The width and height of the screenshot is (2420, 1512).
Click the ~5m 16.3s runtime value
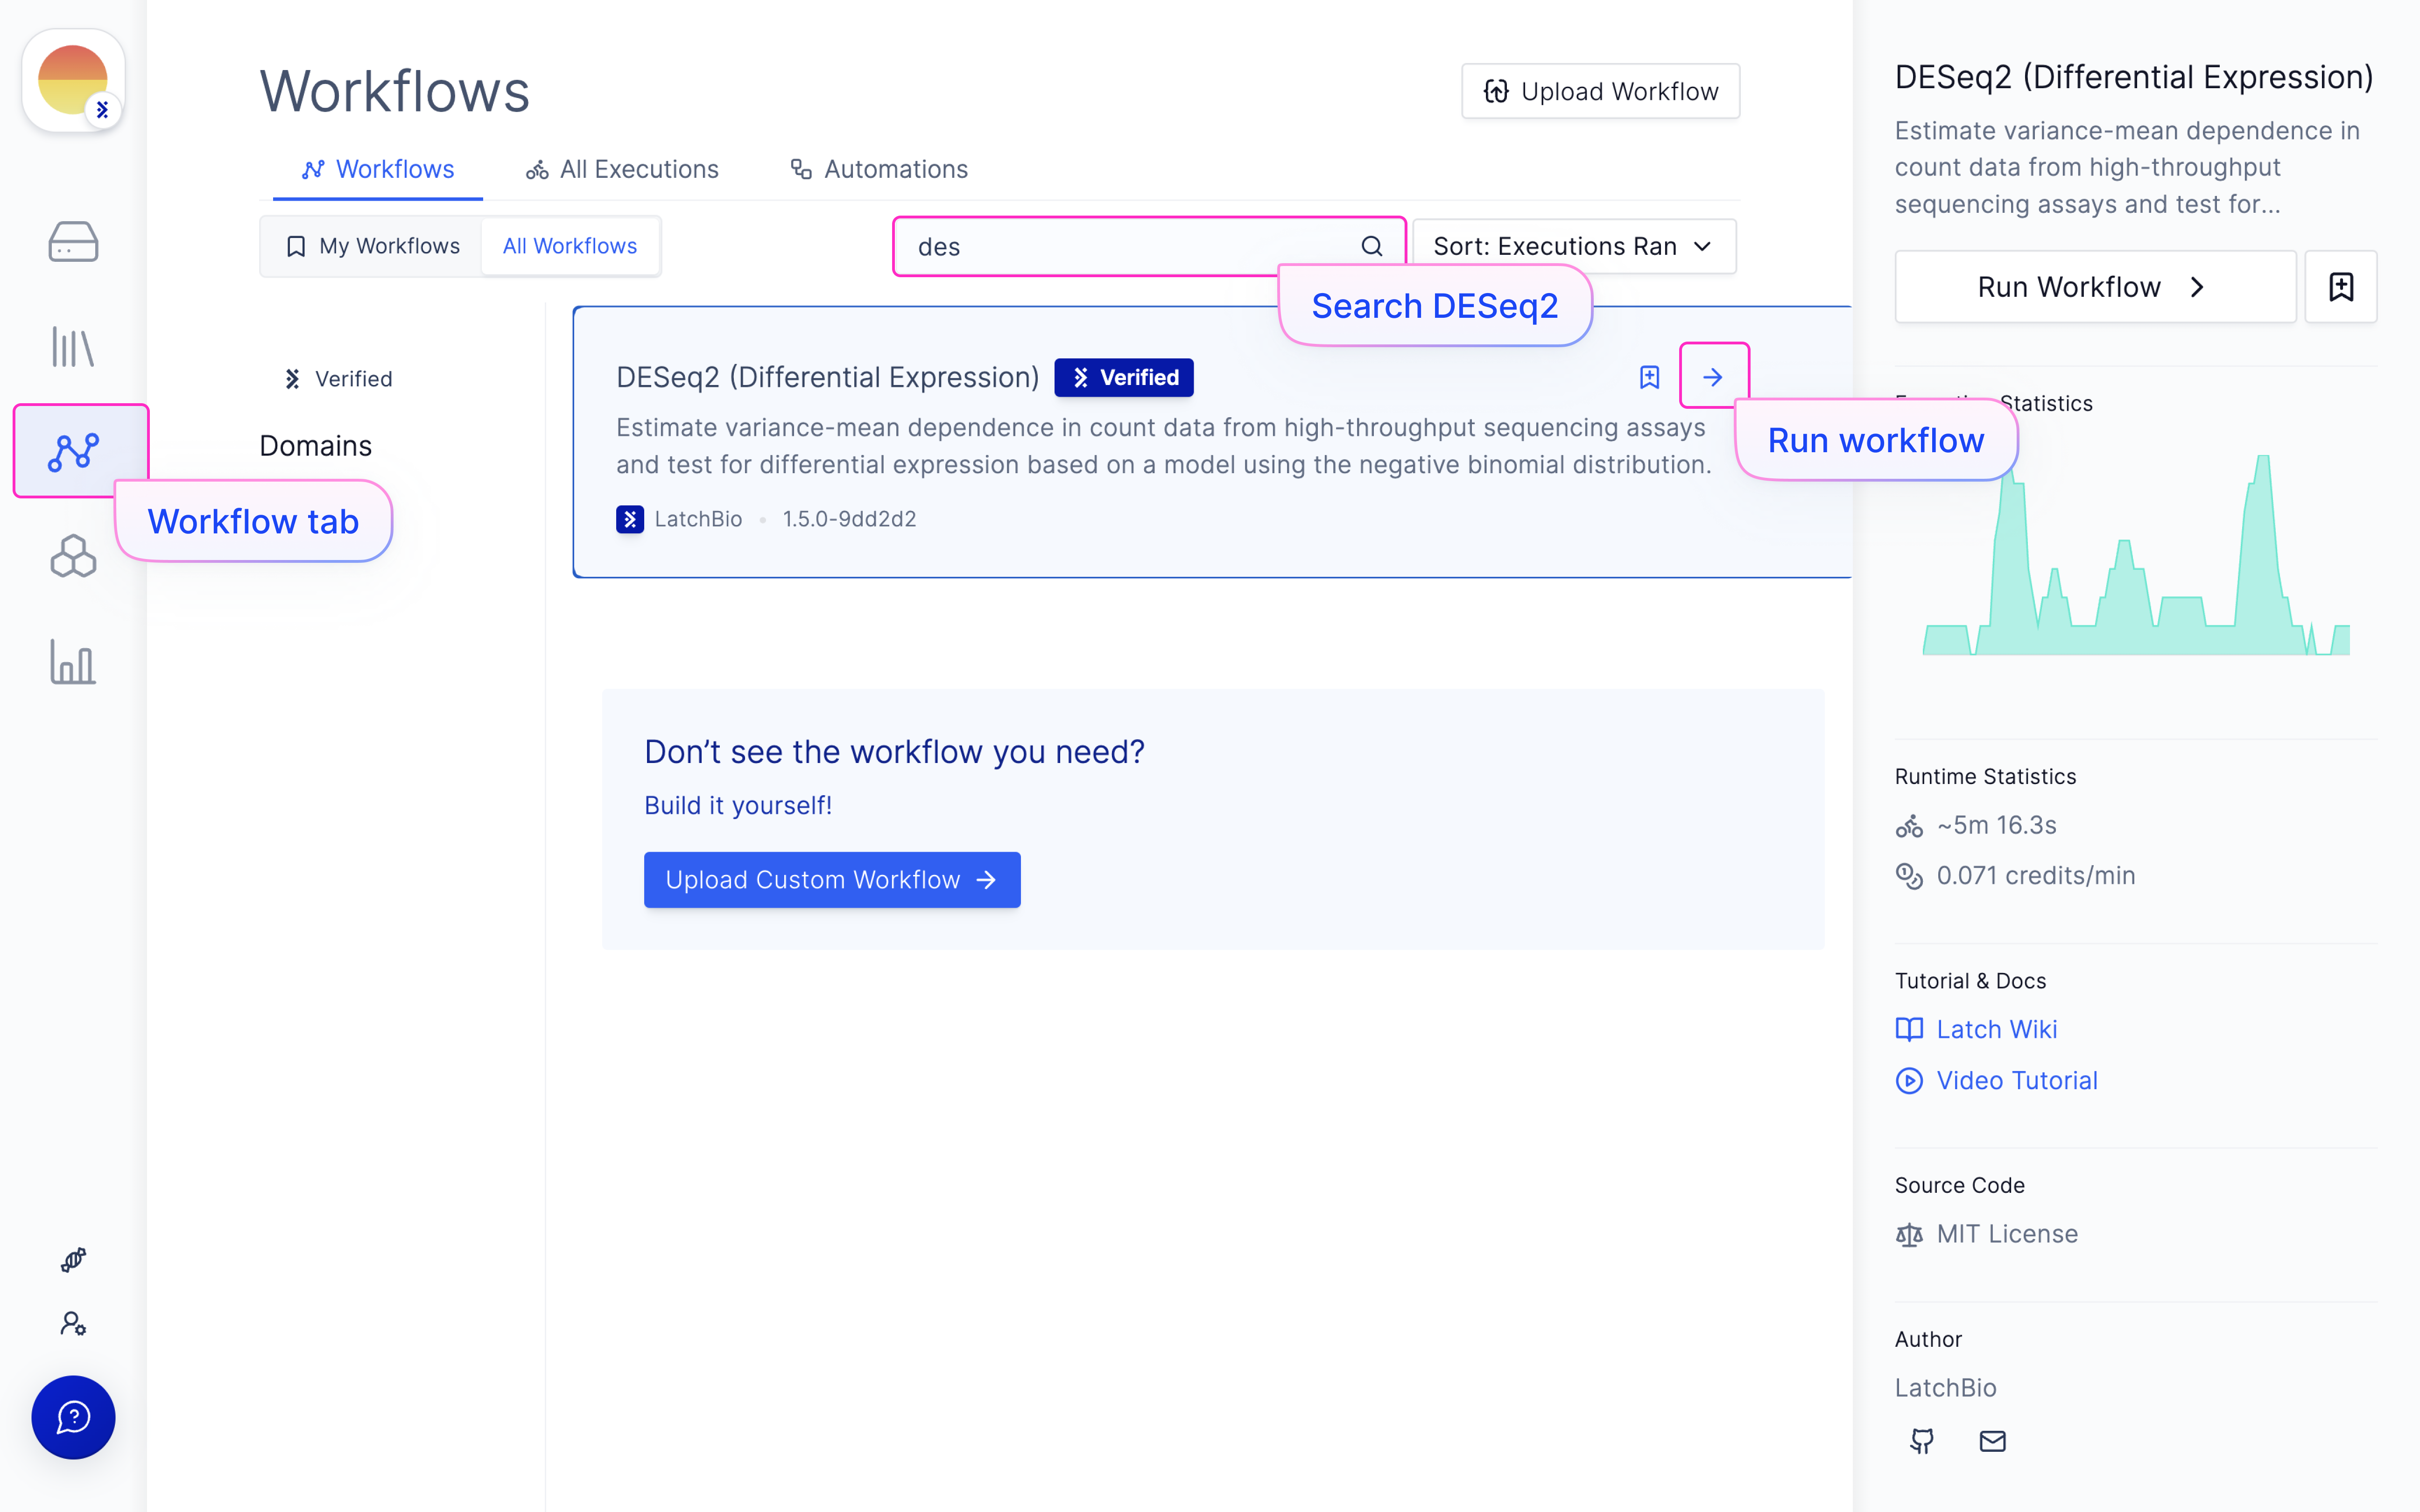1997,825
